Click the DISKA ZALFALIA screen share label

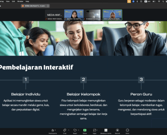[x=35, y=6]
